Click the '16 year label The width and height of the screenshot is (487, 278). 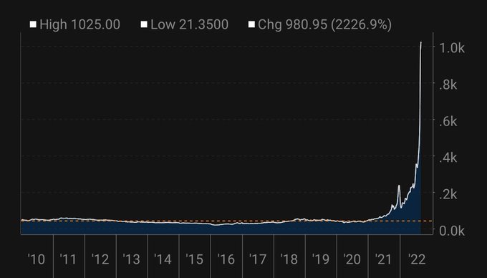pos(226,259)
